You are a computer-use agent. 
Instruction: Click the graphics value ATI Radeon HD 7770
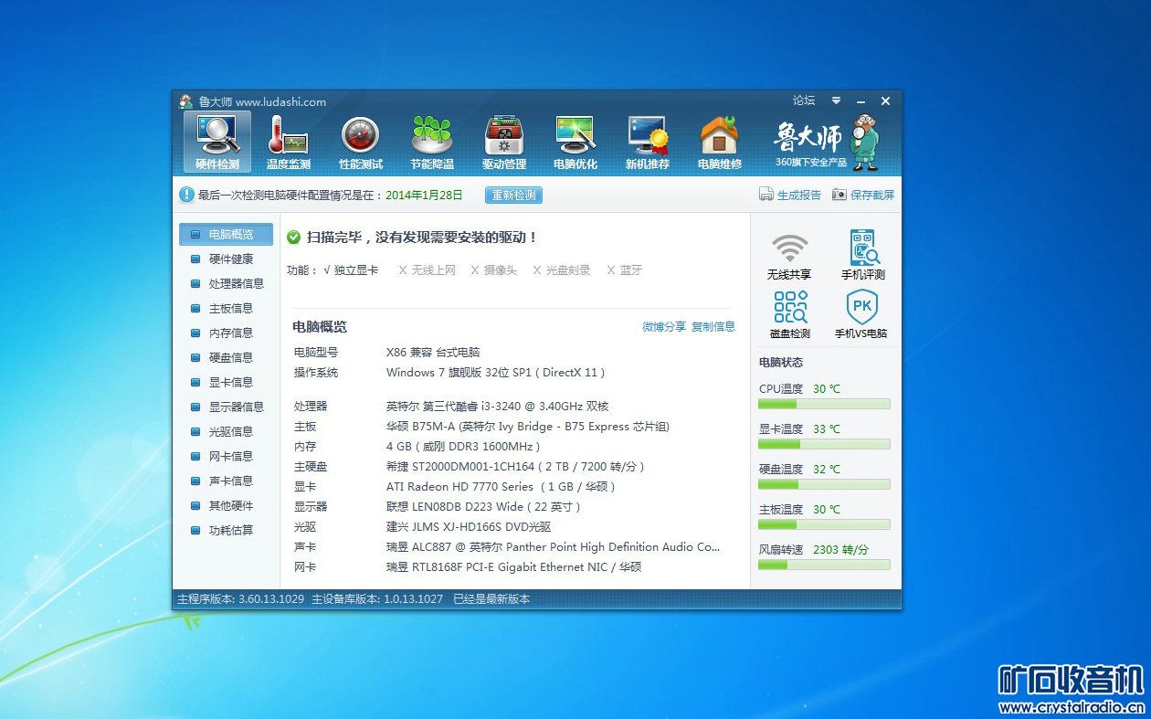(502, 487)
